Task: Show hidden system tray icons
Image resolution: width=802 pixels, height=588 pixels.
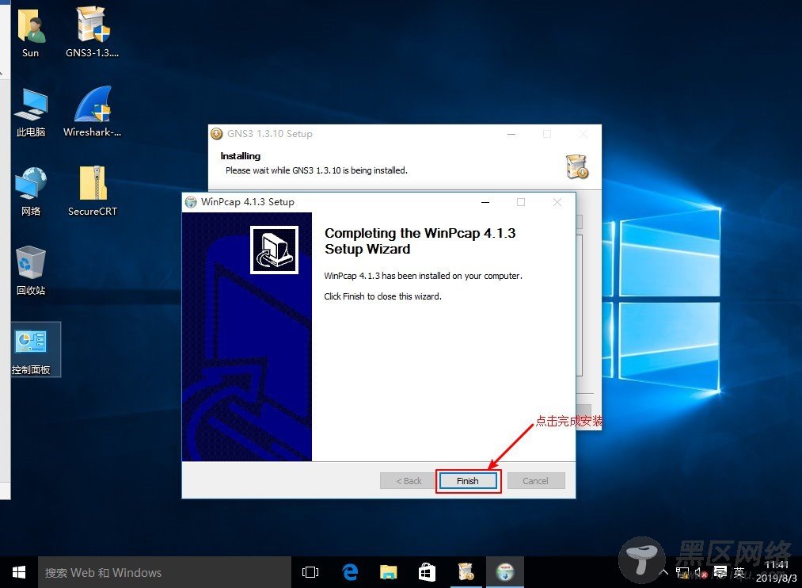Action: click(664, 572)
